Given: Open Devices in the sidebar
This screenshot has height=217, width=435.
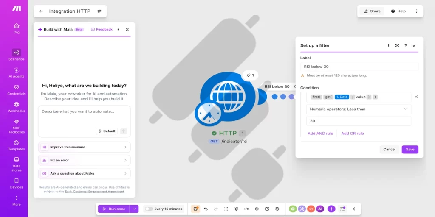Looking at the screenshot, I should [17, 184].
